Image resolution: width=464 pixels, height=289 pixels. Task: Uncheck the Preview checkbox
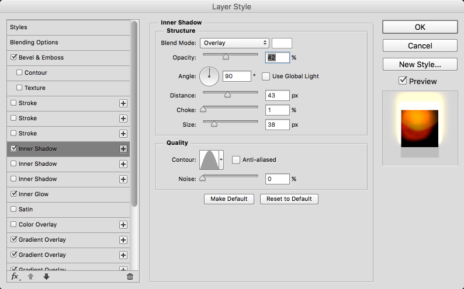[403, 81]
